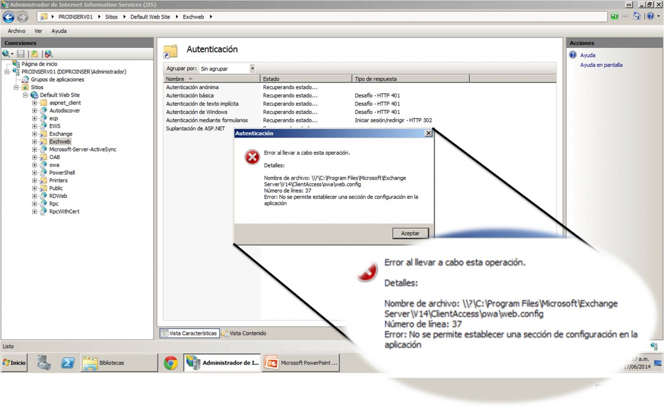Click the Forward navigation arrow
Viewport: 664px width, 409px height.
click(x=22, y=17)
